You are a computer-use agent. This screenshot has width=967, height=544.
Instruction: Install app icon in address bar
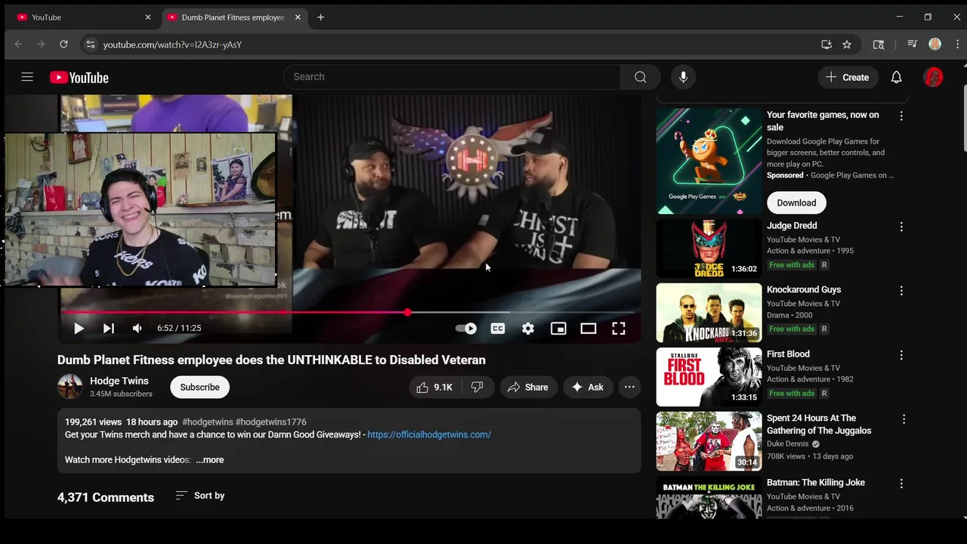[826, 45]
